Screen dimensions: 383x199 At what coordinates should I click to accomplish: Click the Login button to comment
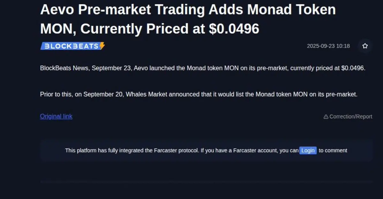[308, 150]
